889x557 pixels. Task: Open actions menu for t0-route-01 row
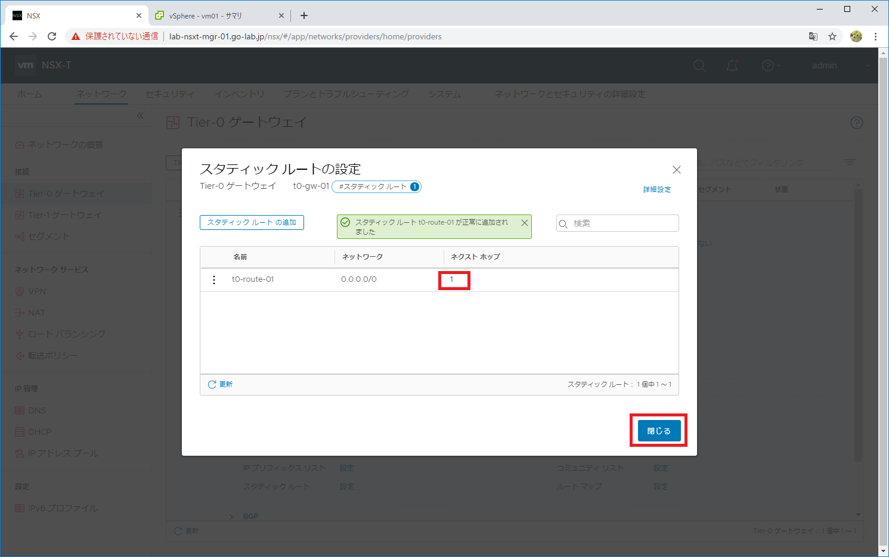pyautogui.click(x=214, y=280)
